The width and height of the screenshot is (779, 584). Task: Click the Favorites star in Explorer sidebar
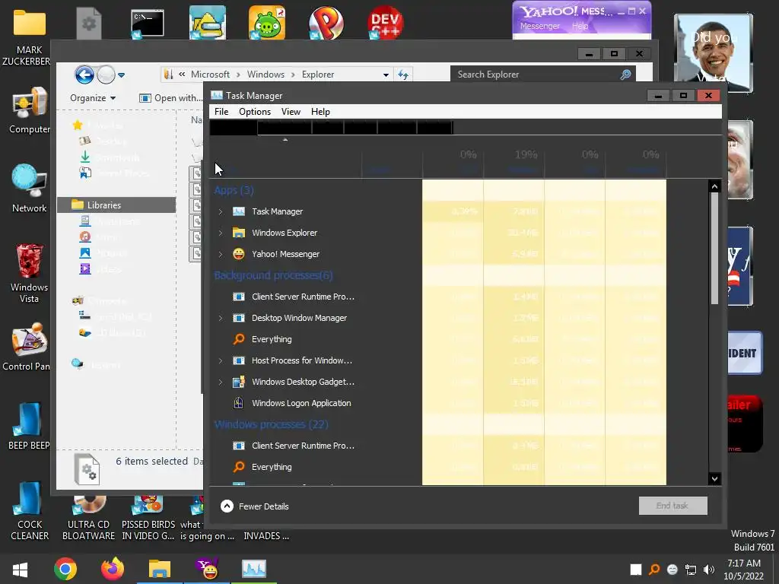pos(78,125)
